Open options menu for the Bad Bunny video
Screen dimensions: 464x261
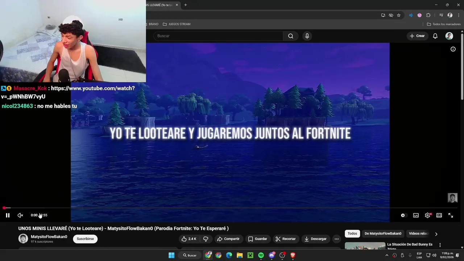coord(440,245)
